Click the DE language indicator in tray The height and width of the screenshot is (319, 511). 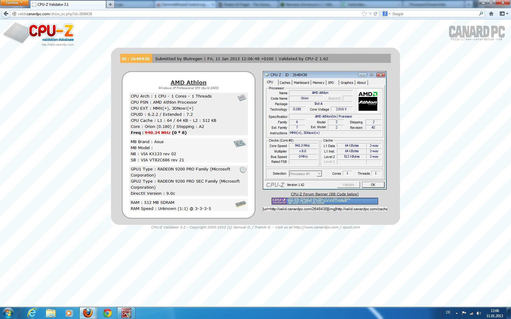click(448, 312)
